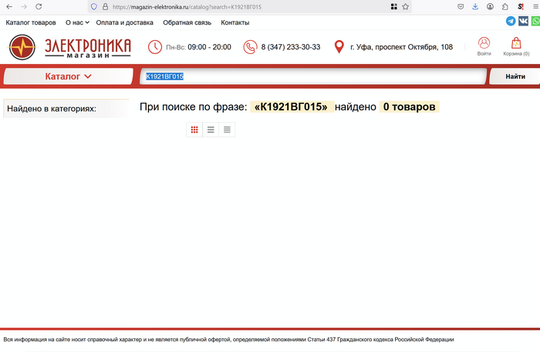Click the phone handset icon
This screenshot has height=352, width=540.
point(250,47)
